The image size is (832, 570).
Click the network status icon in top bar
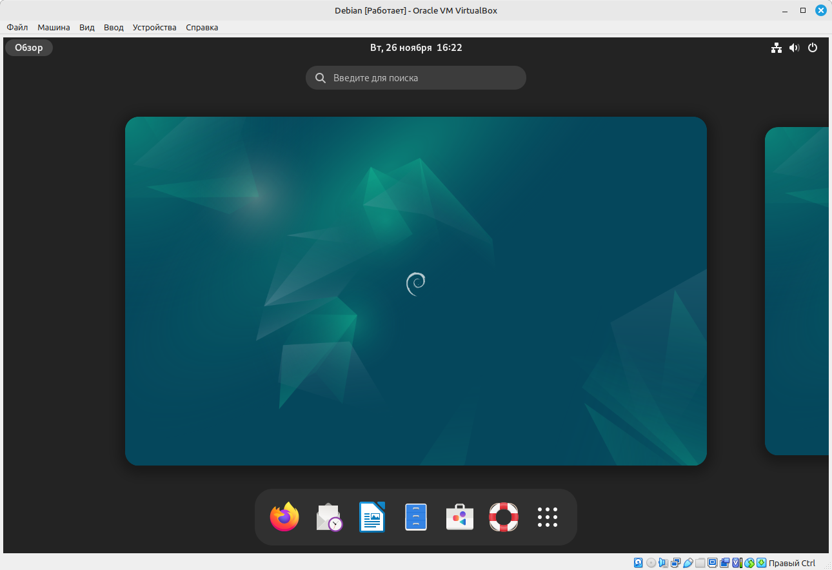(777, 48)
